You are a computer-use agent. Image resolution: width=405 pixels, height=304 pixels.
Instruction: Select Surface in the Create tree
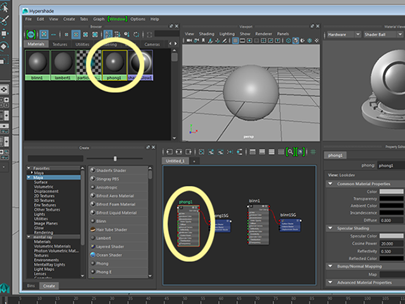pyautogui.click(x=40, y=182)
